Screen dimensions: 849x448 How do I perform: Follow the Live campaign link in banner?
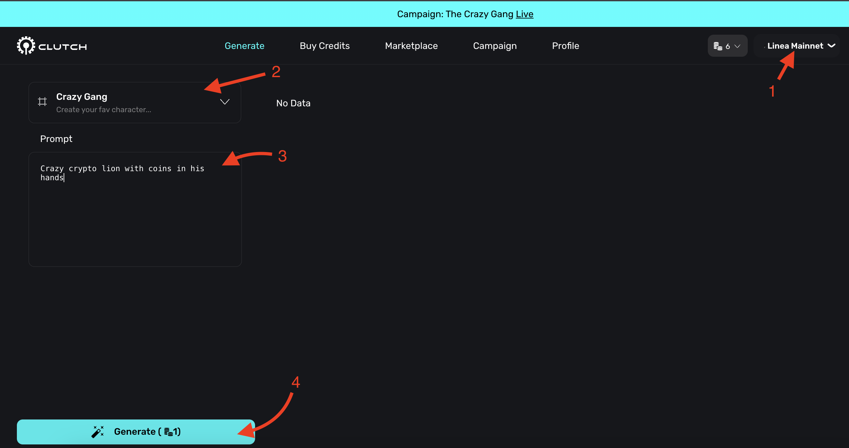[x=524, y=14]
